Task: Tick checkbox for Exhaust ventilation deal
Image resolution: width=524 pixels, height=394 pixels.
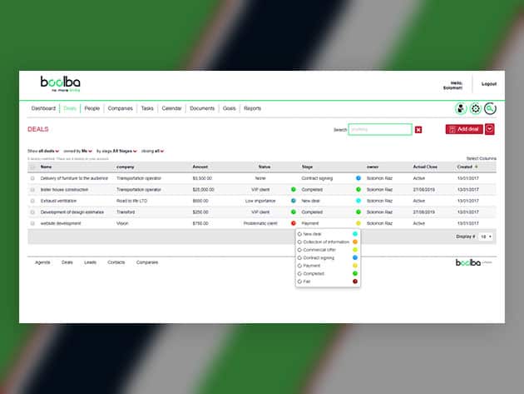Action: coord(33,201)
